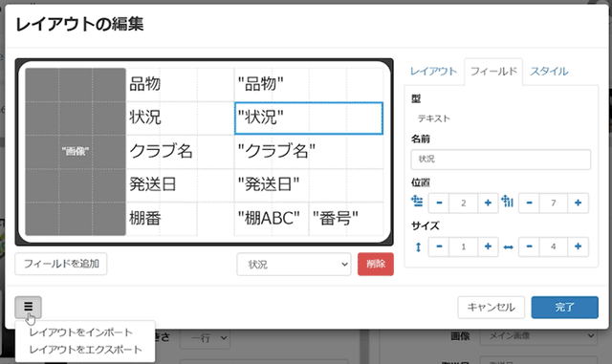Click the row position icon
Screen dimensions: 612x364
[x=417, y=201]
